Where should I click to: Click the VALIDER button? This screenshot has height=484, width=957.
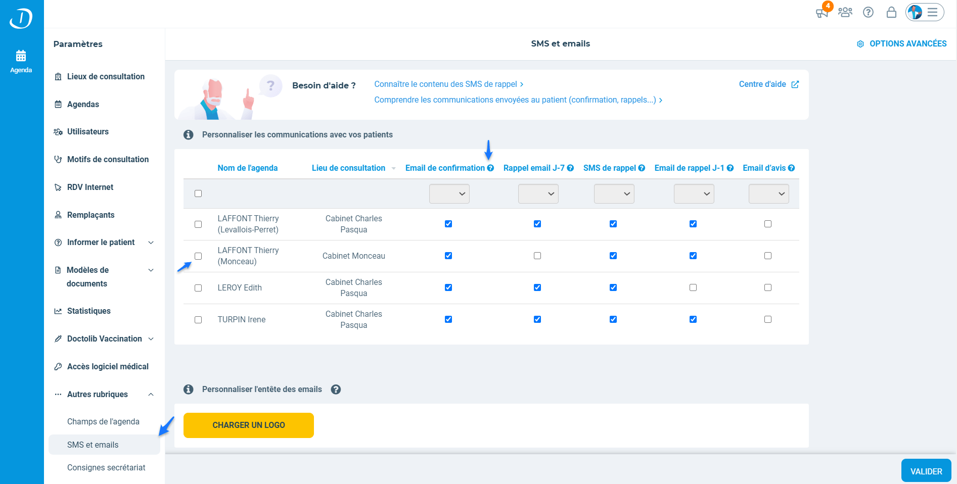[x=926, y=470]
